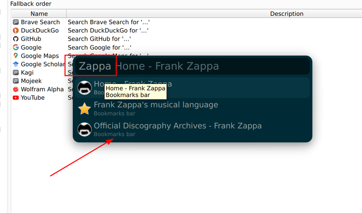Select the Google Scholar row name
Image resolution: width=362 pixels, height=213 pixels.
pyautogui.click(x=43, y=64)
